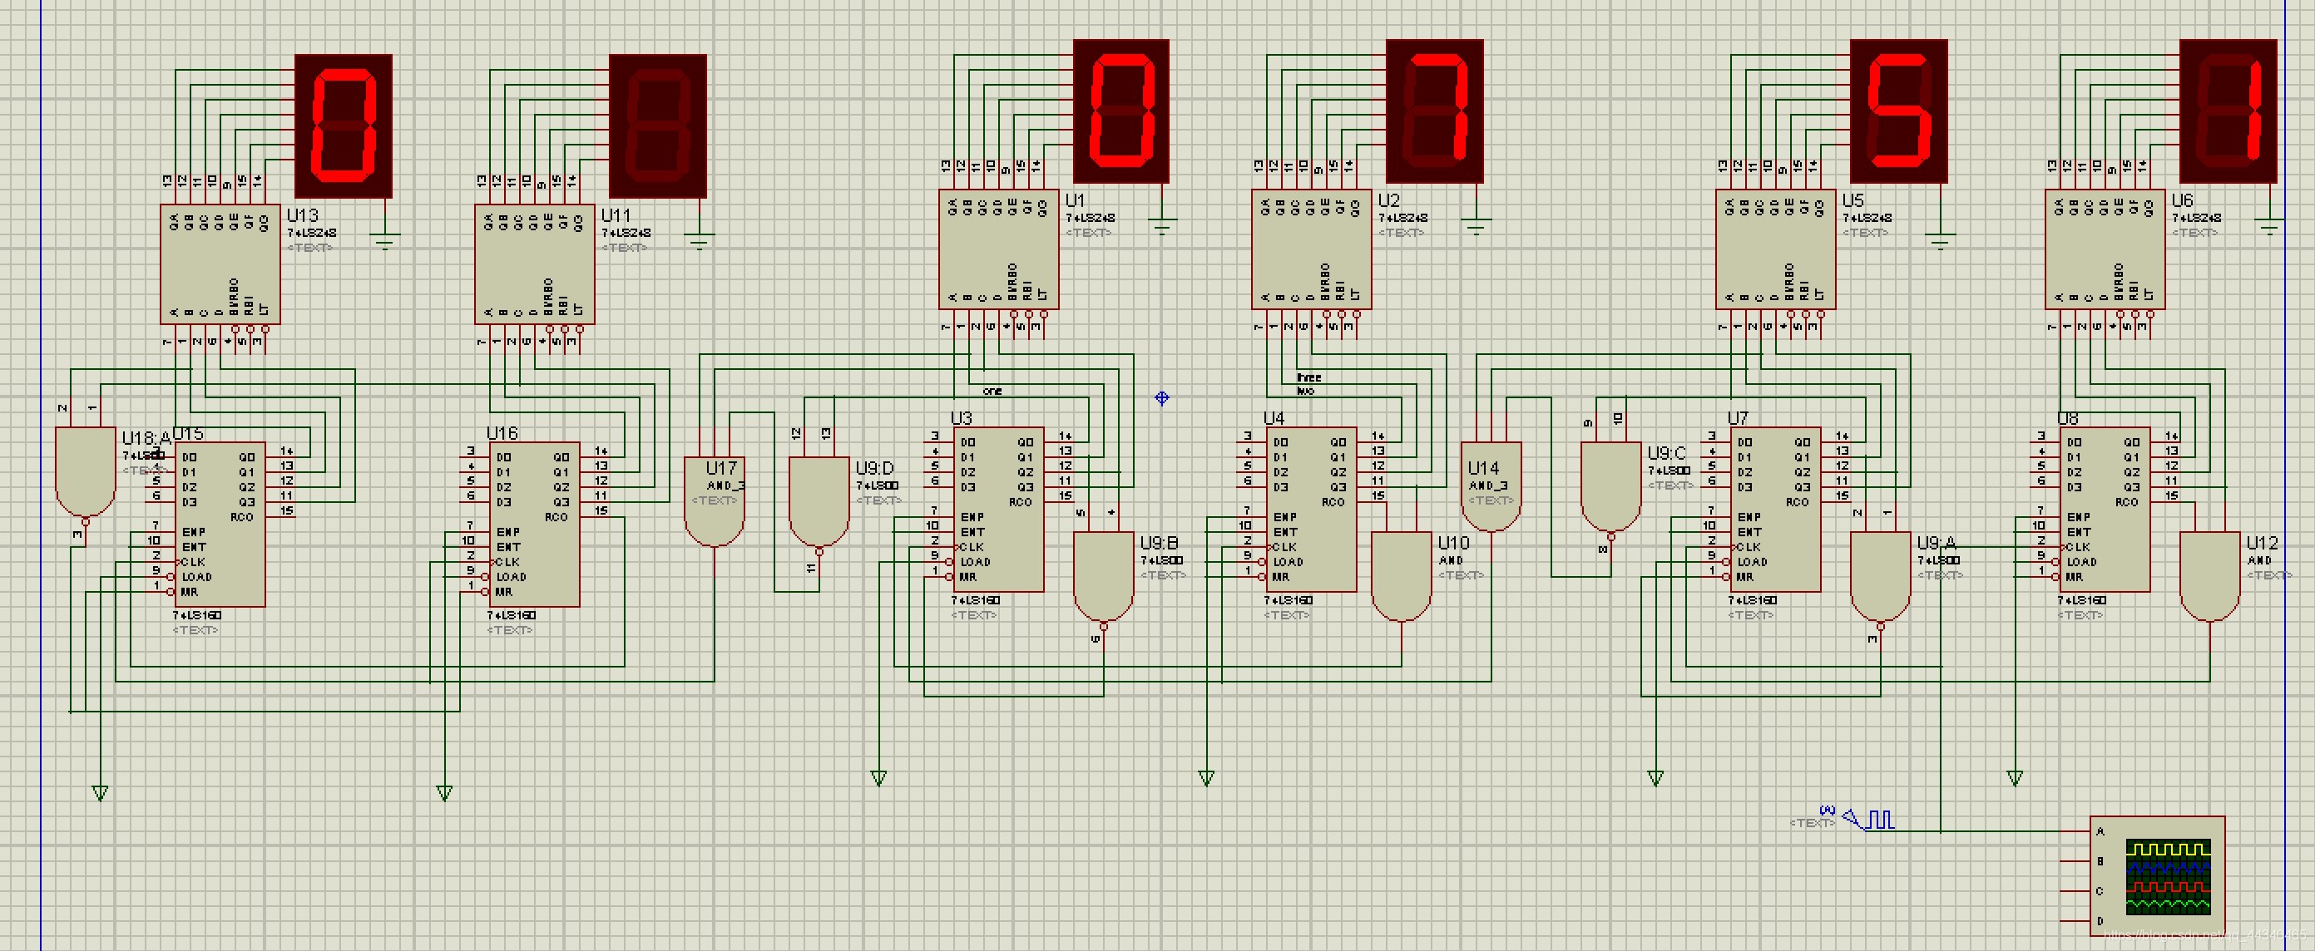Select the U17 AND_3 gate
Image resolution: width=2315 pixels, height=951 pixels.
[714, 501]
